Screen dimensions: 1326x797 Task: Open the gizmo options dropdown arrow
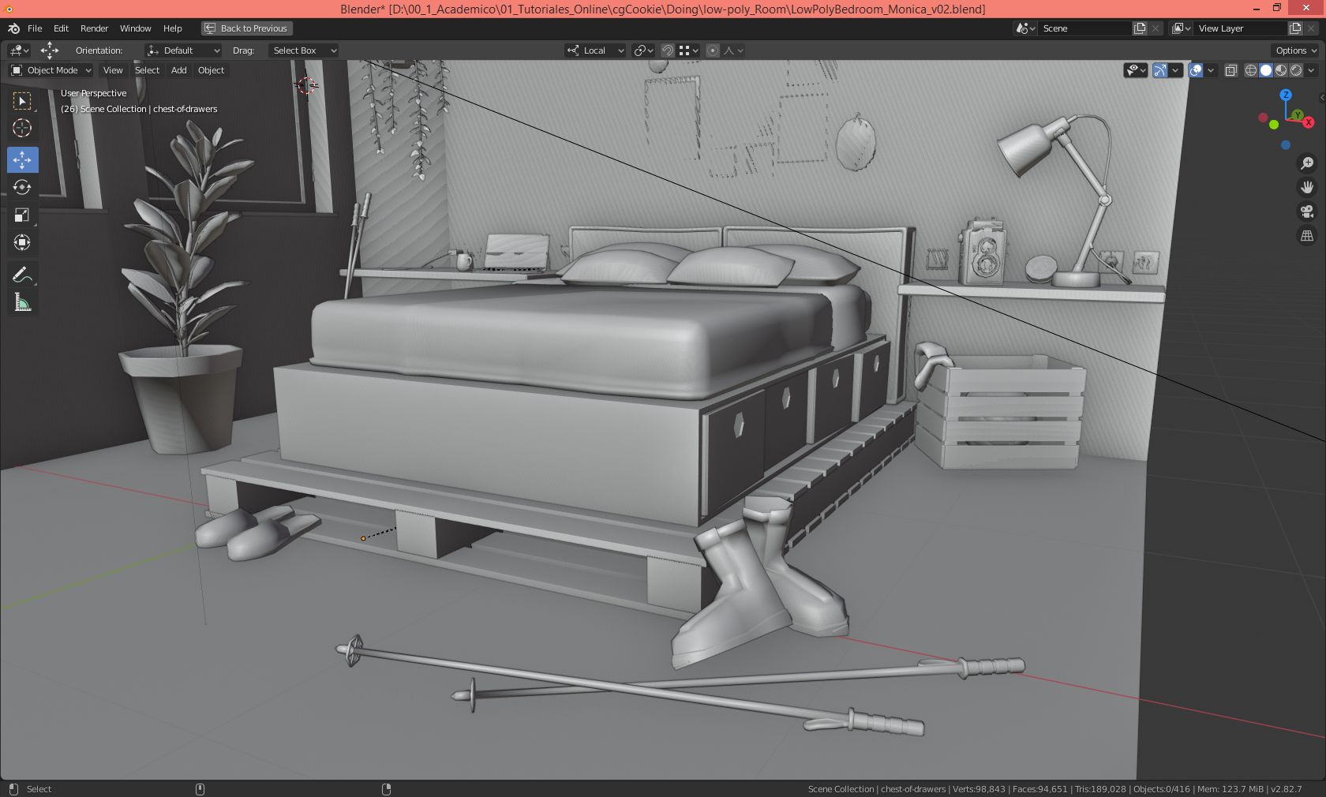(1175, 70)
